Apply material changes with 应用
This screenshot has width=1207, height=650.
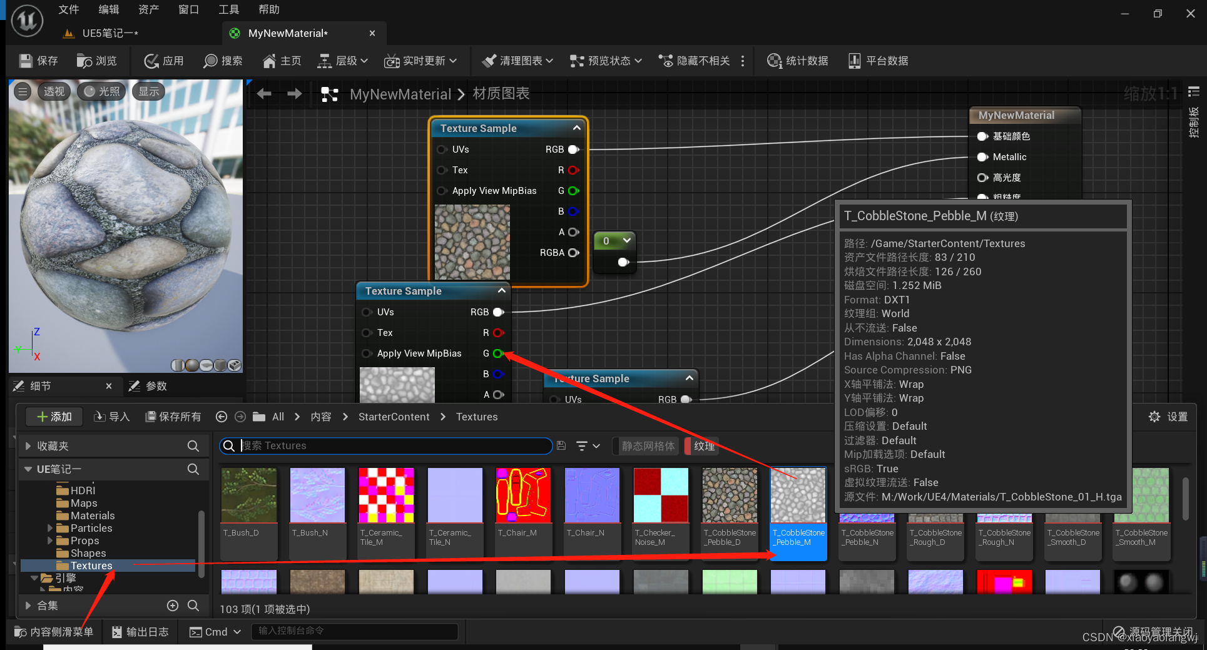click(x=164, y=61)
